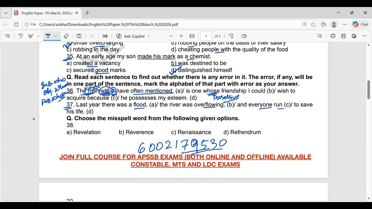Go back with the browser back arrow
This screenshot has width=372, height=209.
point(6,24)
